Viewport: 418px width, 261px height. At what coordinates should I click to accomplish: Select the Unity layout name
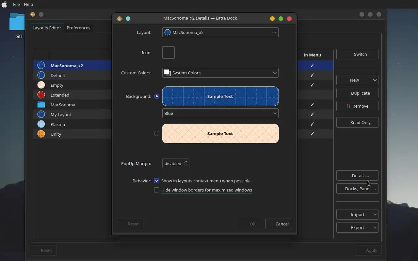(x=56, y=134)
